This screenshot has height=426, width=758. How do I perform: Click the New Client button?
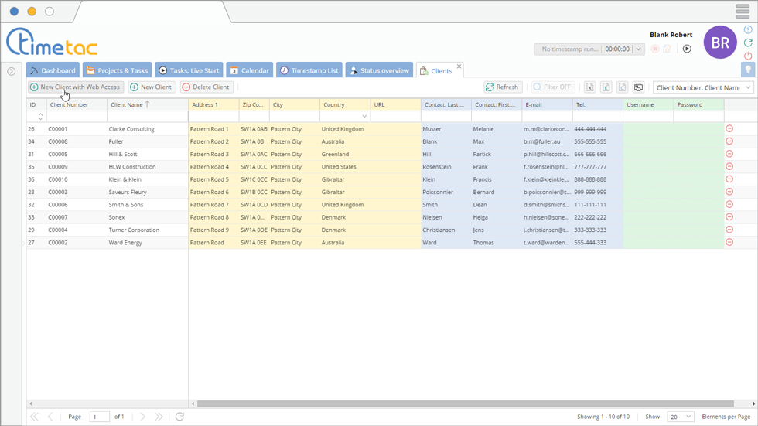pos(152,87)
